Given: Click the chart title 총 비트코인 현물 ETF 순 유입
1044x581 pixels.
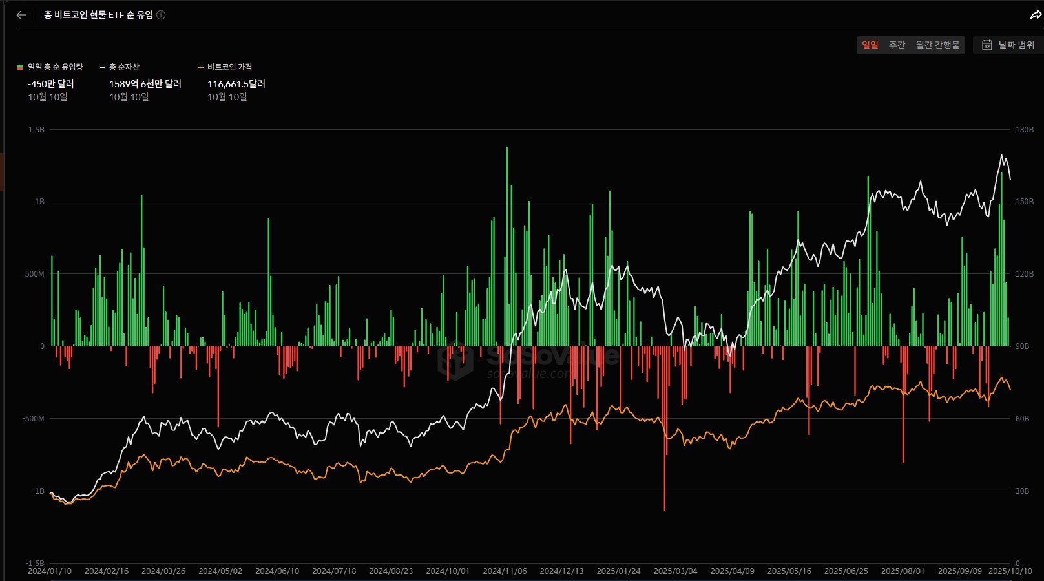Looking at the screenshot, I should coord(98,15).
